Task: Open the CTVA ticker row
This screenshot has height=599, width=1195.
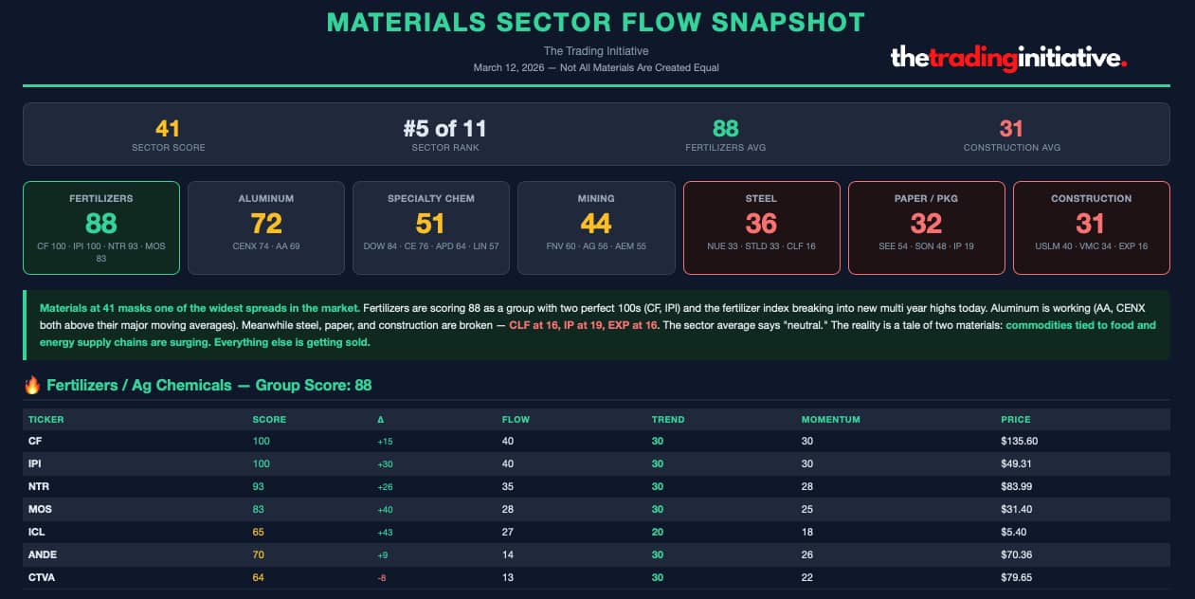Action: coord(41,577)
